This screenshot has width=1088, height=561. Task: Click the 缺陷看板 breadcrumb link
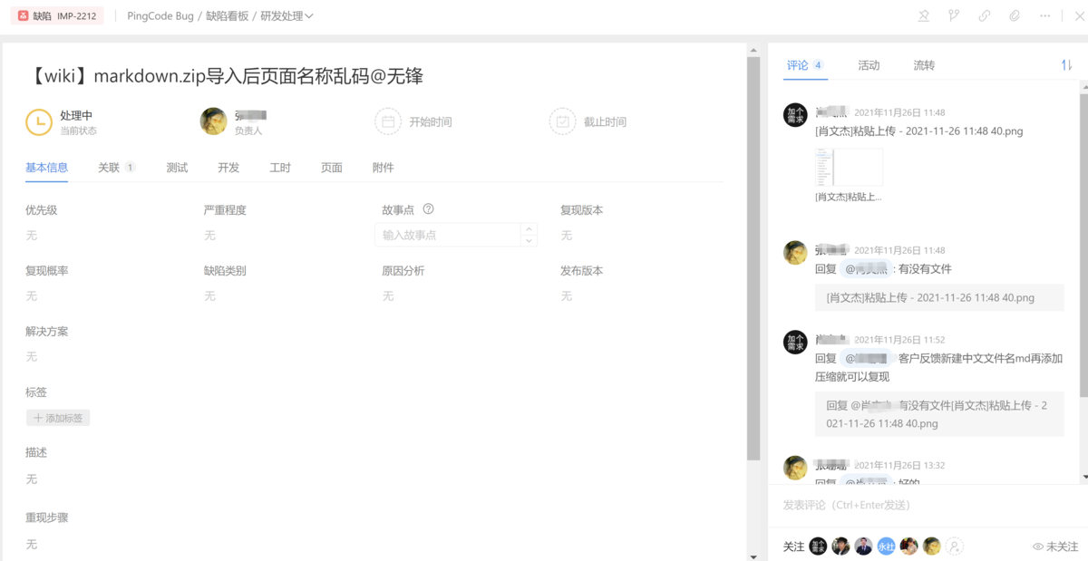[x=227, y=16]
